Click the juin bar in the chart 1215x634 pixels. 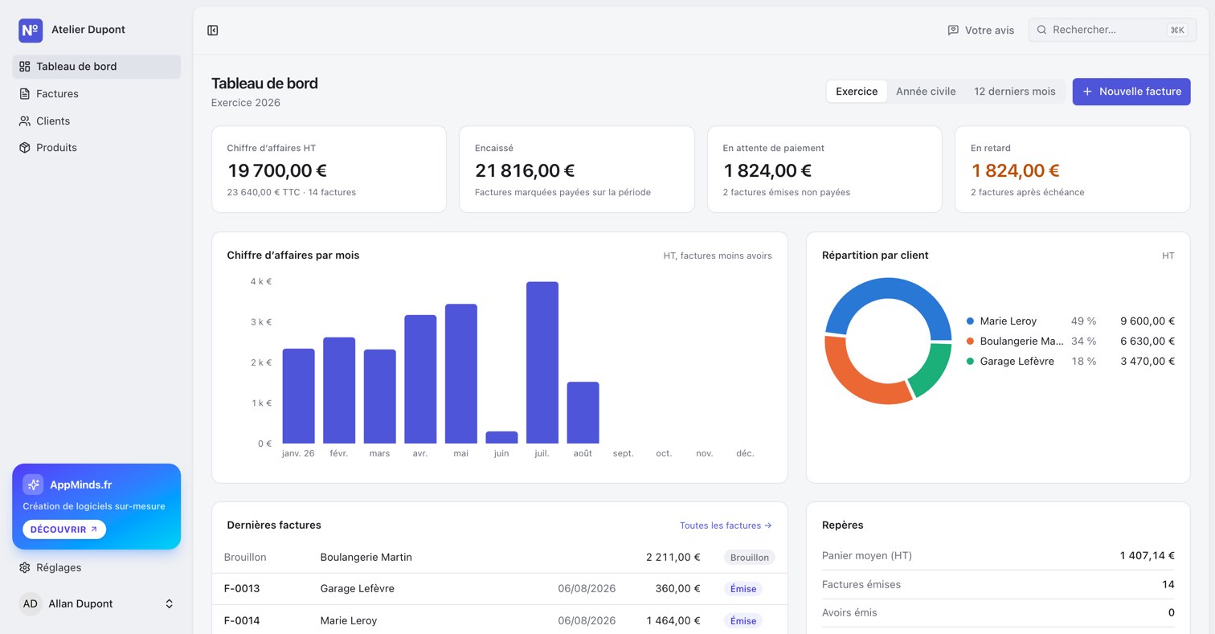pos(501,437)
